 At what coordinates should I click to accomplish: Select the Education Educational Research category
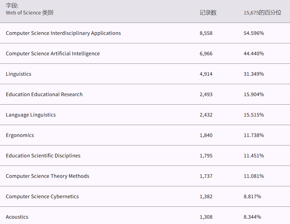pyautogui.click(x=44, y=94)
